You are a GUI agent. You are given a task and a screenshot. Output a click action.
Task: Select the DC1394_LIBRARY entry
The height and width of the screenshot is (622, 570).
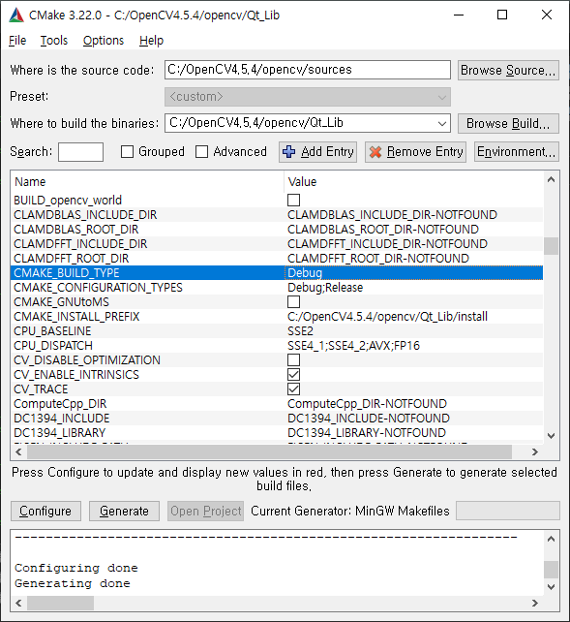60,433
